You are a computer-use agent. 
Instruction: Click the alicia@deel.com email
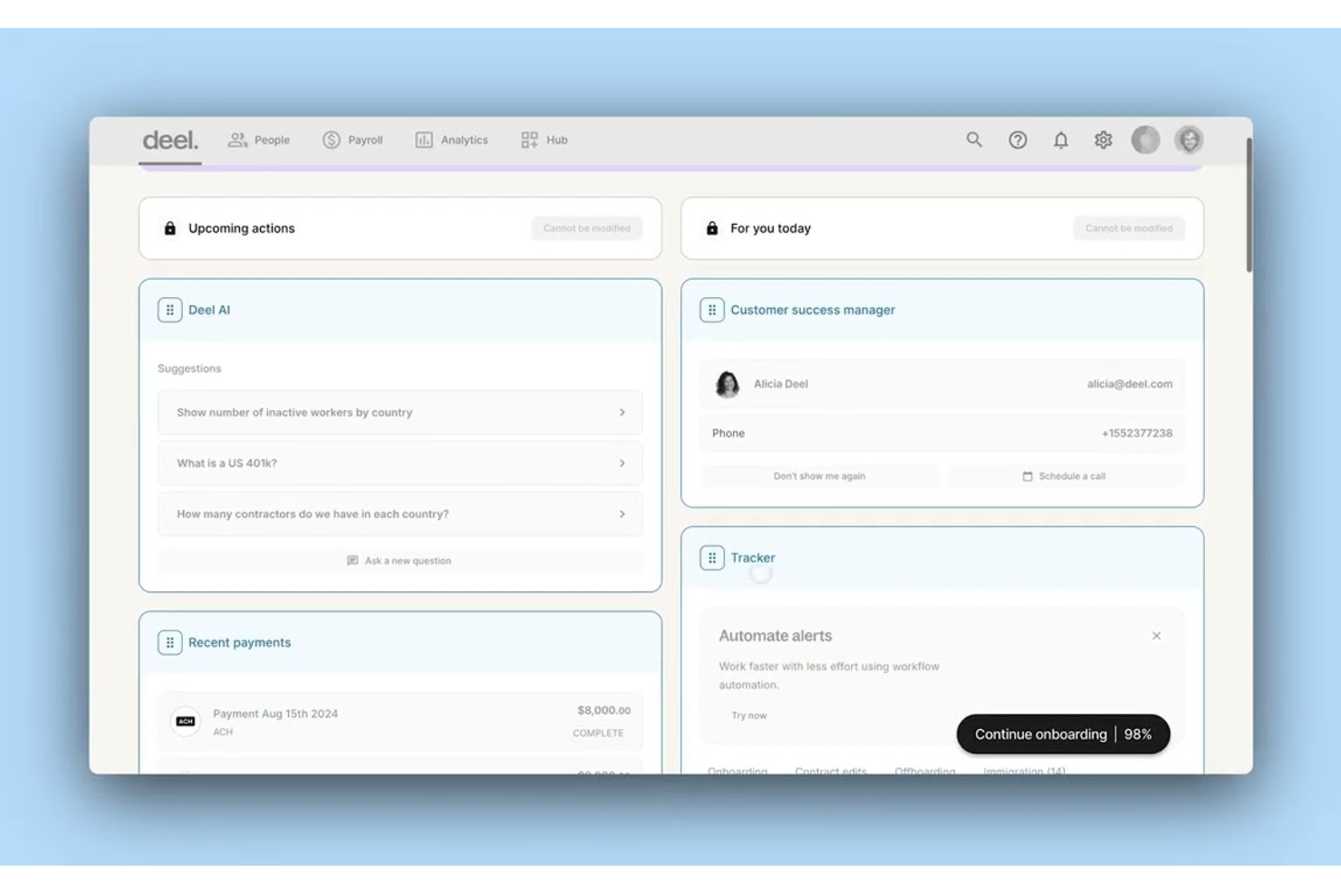pyautogui.click(x=1129, y=384)
